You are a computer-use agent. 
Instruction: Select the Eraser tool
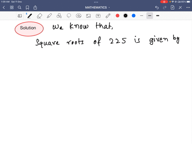click(x=40, y=16)
